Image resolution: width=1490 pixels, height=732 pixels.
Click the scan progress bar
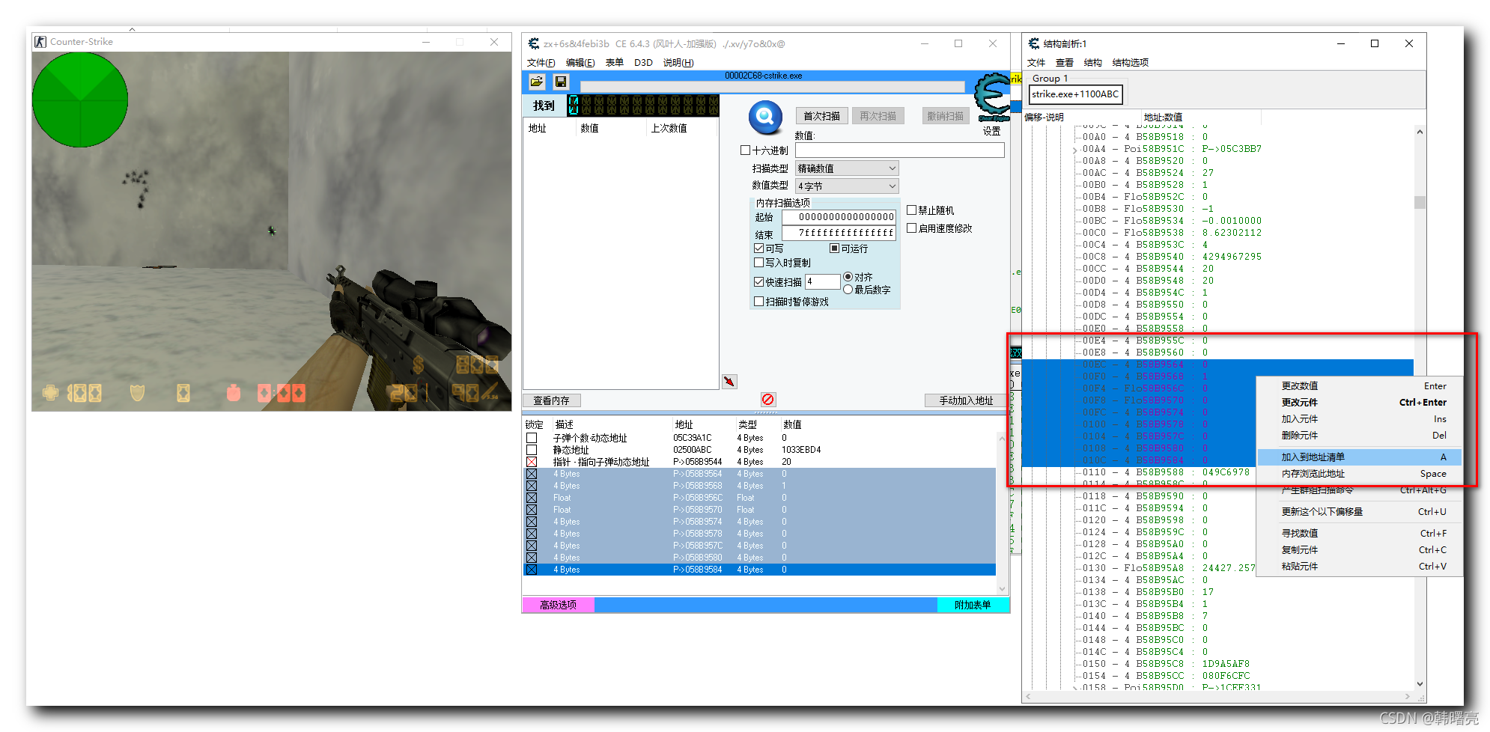click(772, 87)
